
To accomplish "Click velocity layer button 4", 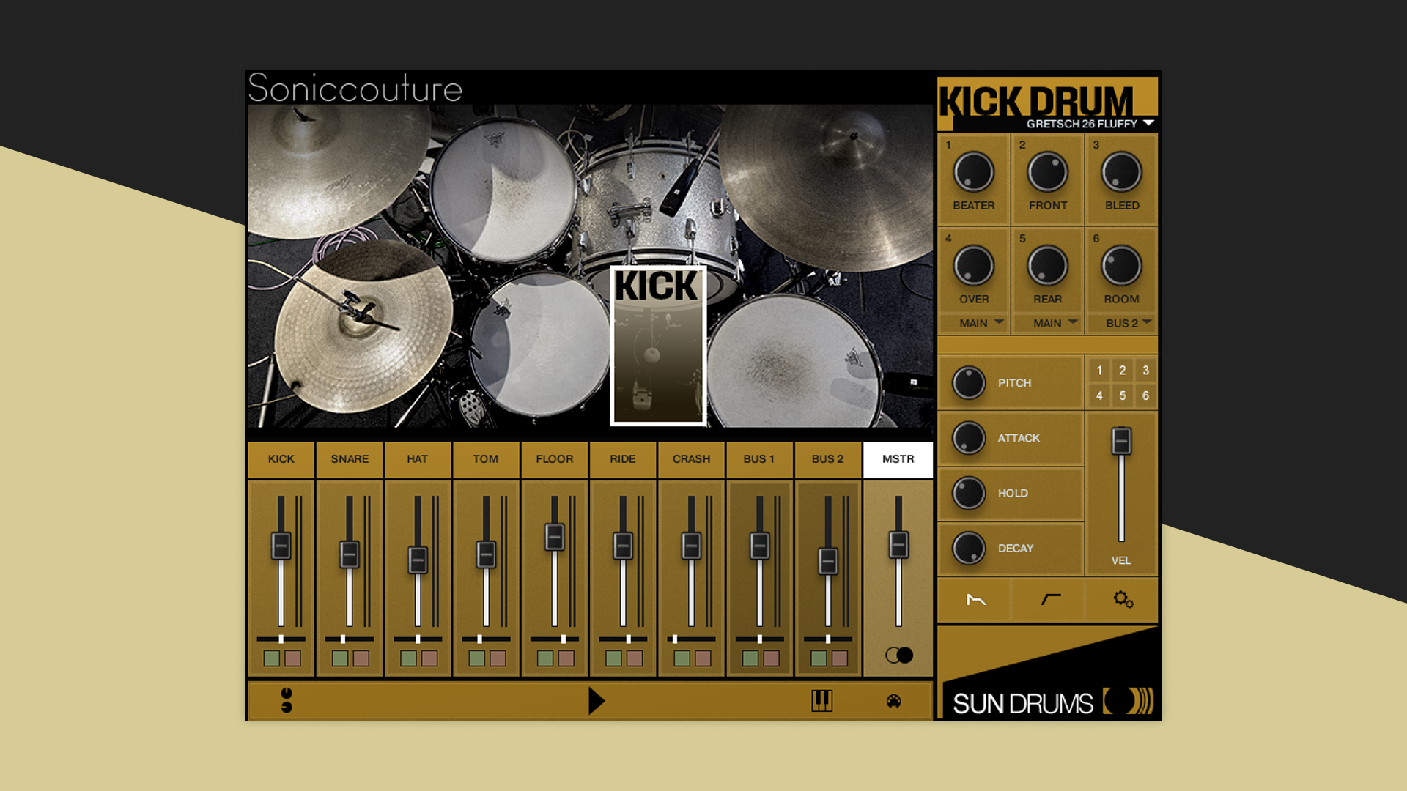I will tap(1099, 395).
